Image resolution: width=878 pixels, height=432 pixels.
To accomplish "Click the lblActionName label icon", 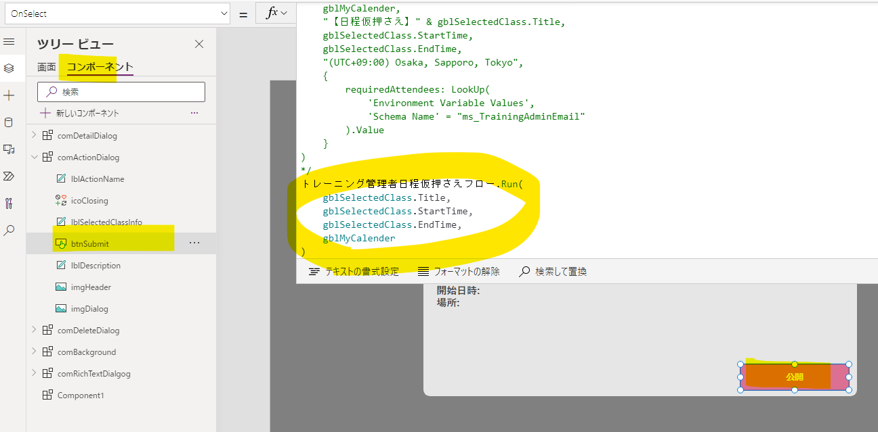I will click(60, 179).
